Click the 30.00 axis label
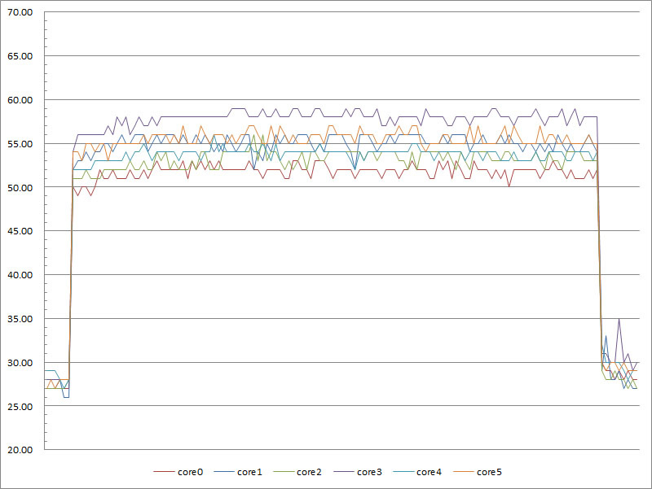The width and height of the screenshot is (652, 489). [x=20, y=363]
